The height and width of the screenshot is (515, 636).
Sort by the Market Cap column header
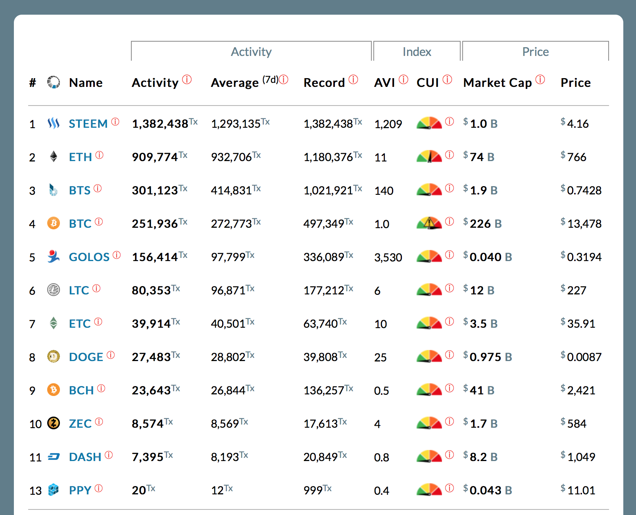498,83
